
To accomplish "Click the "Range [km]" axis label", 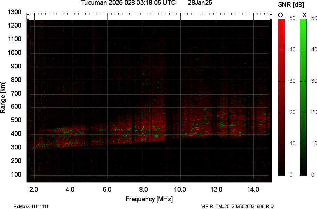I will point(3,97).
